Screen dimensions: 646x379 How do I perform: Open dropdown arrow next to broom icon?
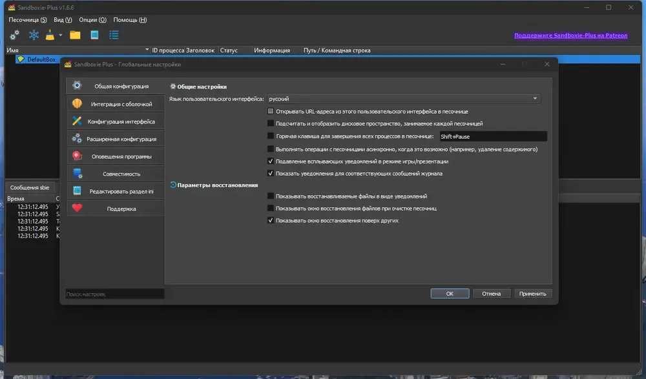coord(61,35)
